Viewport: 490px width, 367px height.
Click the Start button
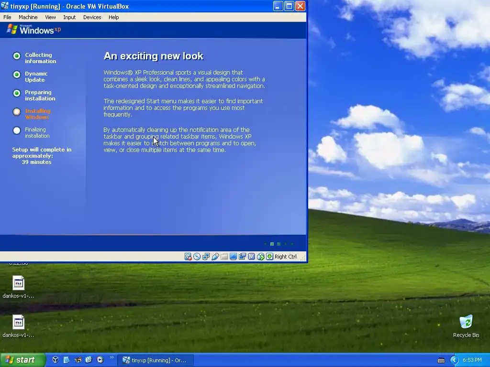(22, 360)
